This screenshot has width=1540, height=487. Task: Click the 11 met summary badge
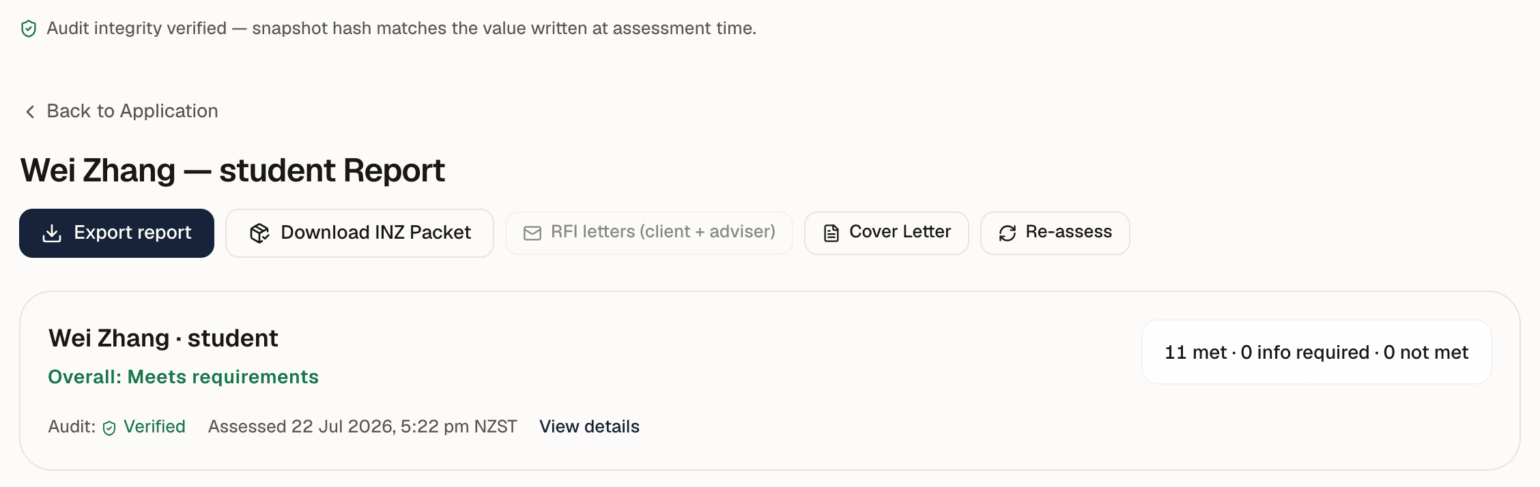pos(1316,352)
